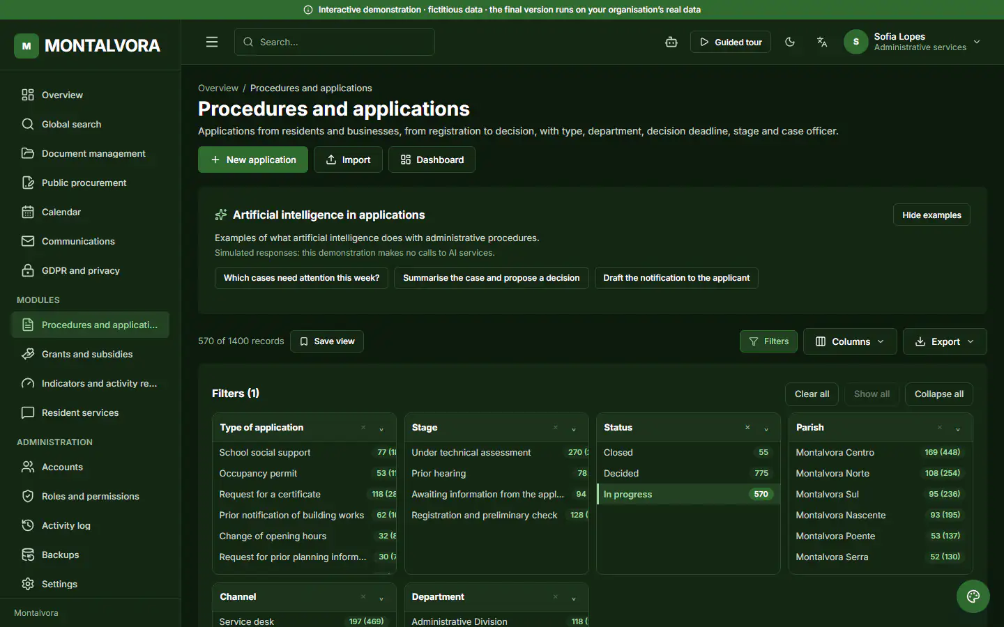Select the Closed status filter
Screen dimensions: 1004x627
click(688, 453)
